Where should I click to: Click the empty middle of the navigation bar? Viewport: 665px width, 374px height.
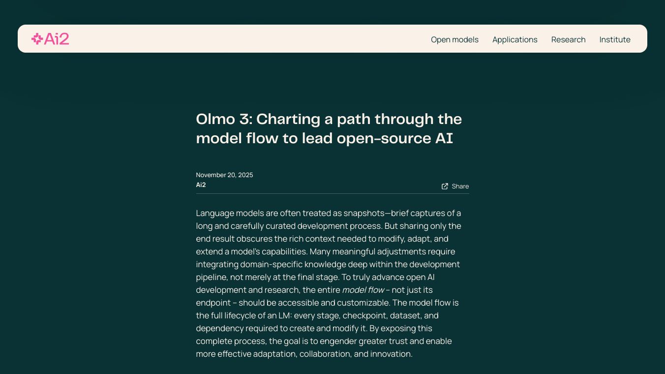click(246, 39)
